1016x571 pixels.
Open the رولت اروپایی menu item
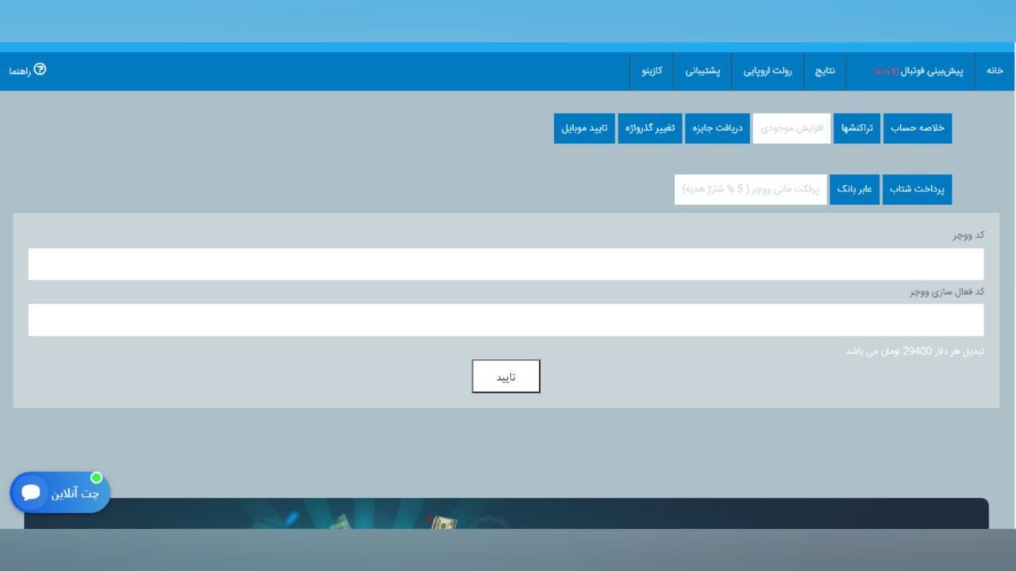pos(768,71)
